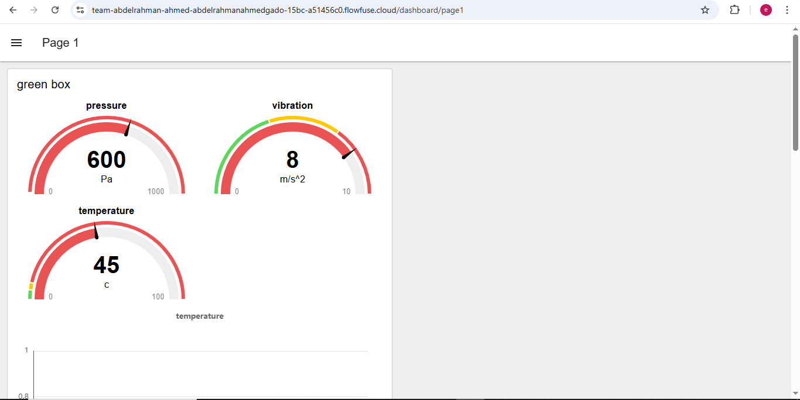The height and width of the screenshot is (400, 800).
Task: Click the temperature gauge needle
Action: (96, 230)
